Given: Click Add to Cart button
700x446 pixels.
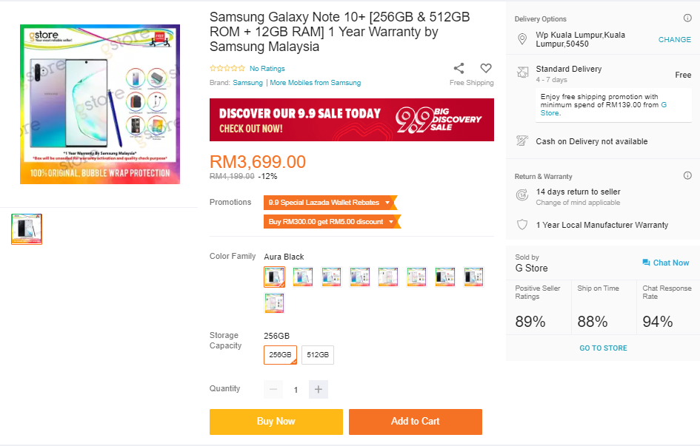Looking at the screenshot, I should click(415, 422).
